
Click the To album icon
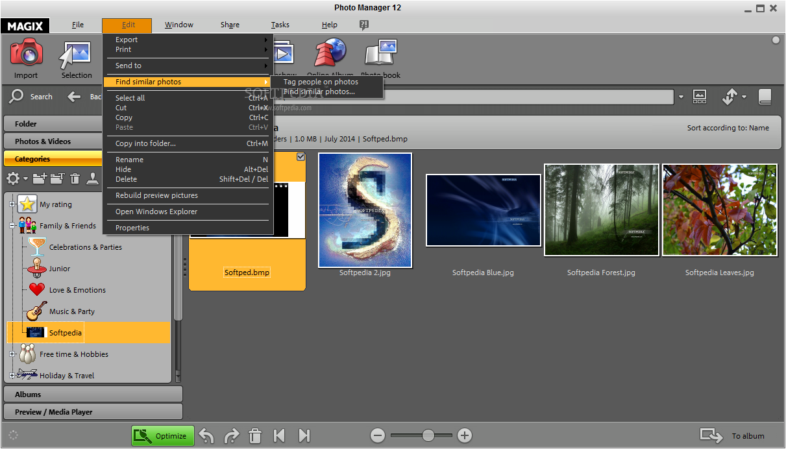pyautogui.click(x=711, y=435)
